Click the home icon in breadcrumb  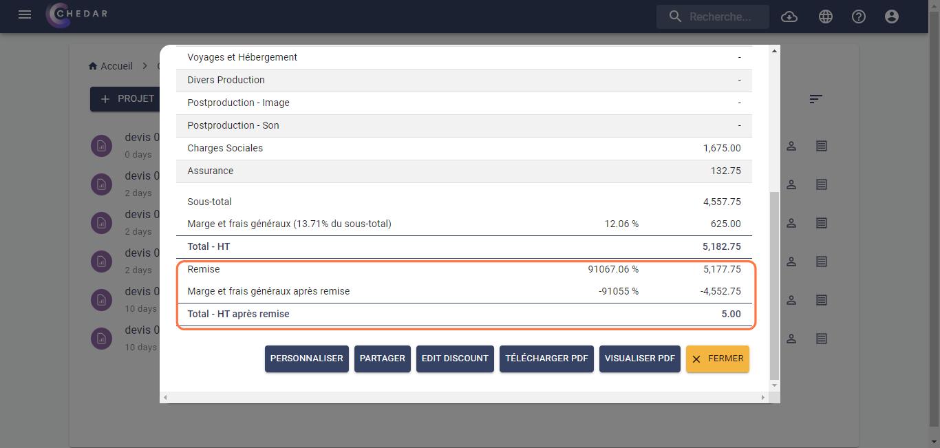tap(93, 66)
